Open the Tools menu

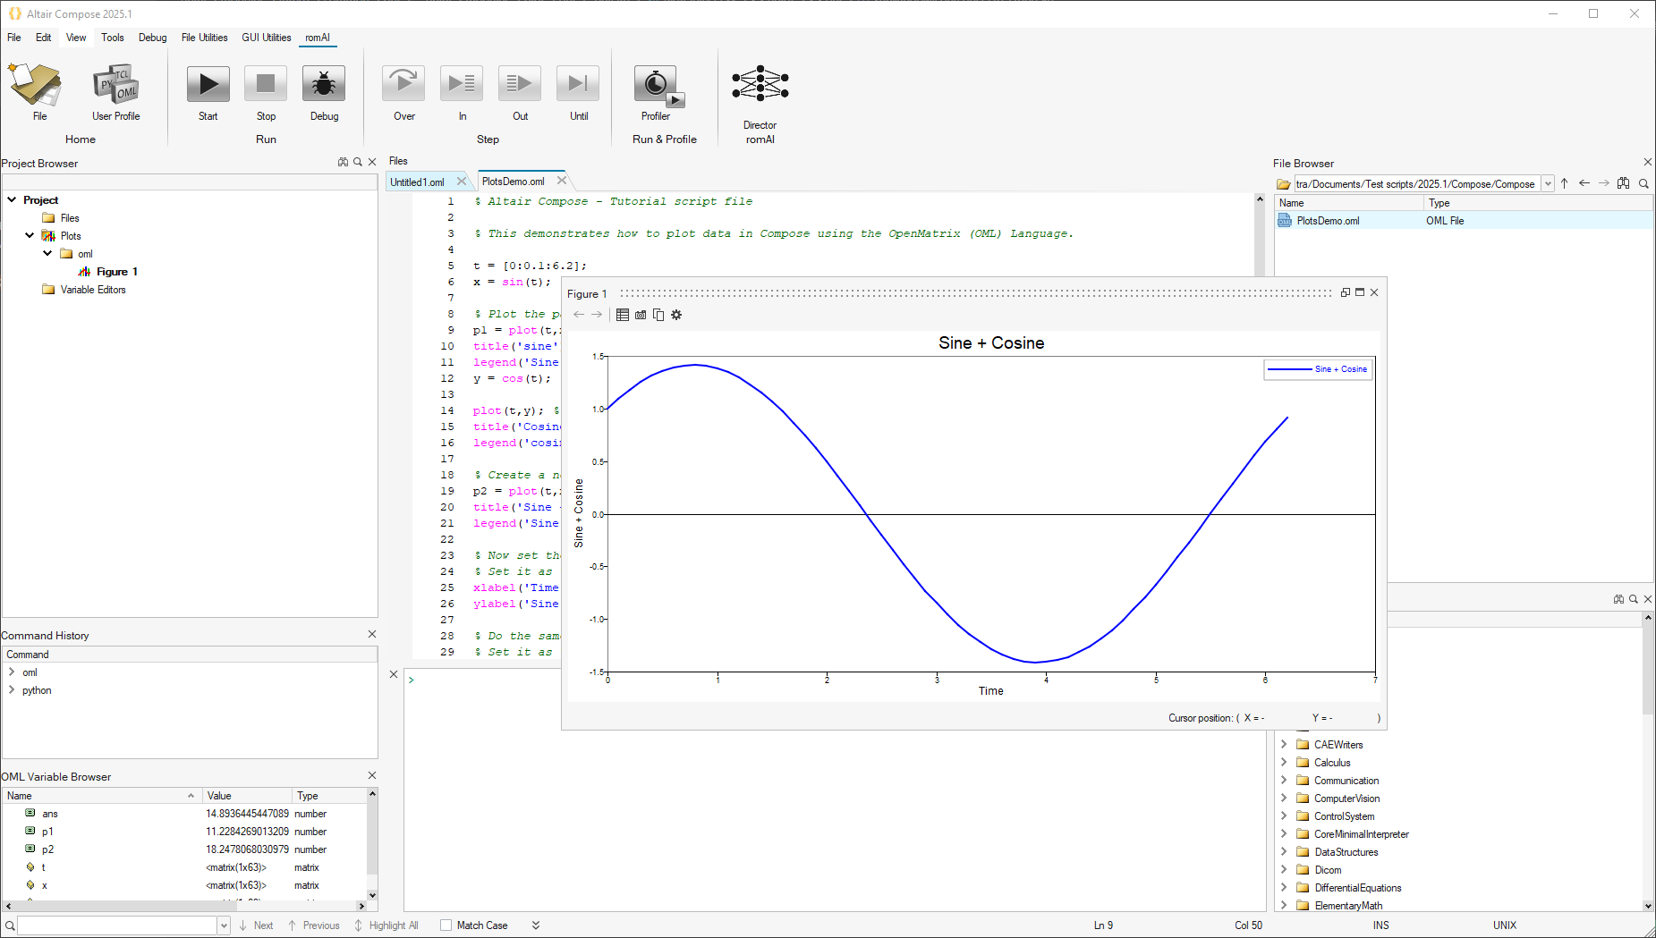(x=113, y=38)
